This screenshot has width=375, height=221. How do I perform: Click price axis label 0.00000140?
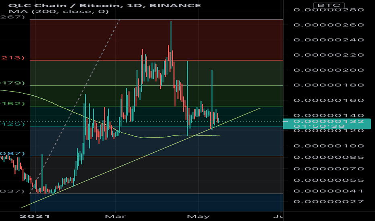329,116
